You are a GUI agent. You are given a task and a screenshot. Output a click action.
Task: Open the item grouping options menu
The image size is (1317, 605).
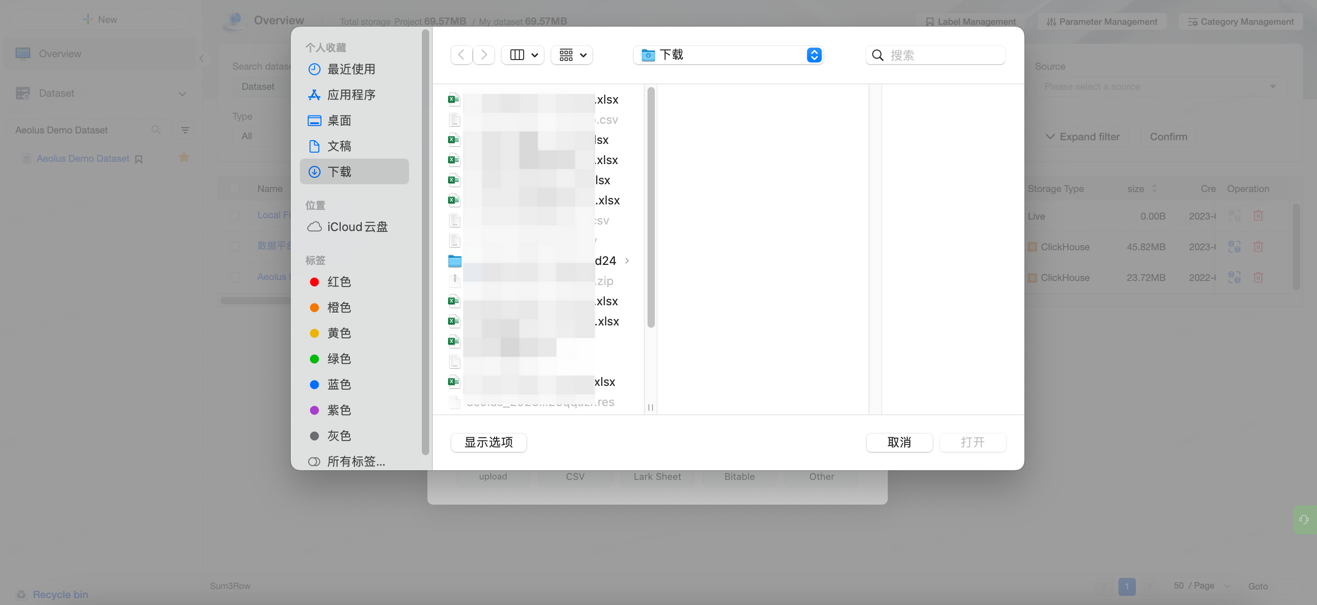click(x=571, y=55)
